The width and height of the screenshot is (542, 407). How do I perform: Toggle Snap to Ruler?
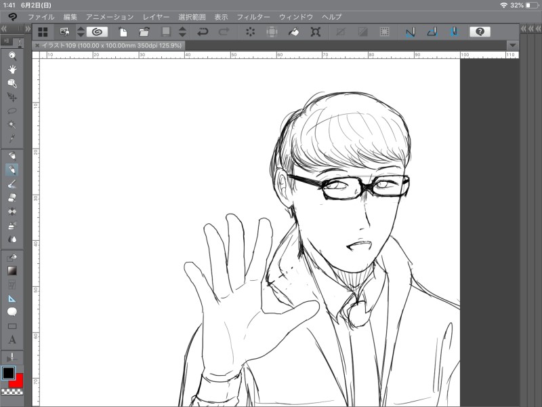tap(411, 32)
